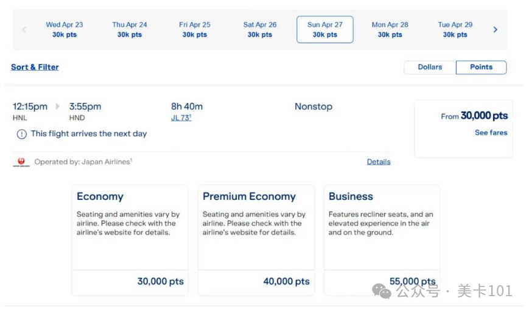This screenshot has height=312, width=529.
Task: Click the Japan Airlines logo
Action: tap(21, 162)
